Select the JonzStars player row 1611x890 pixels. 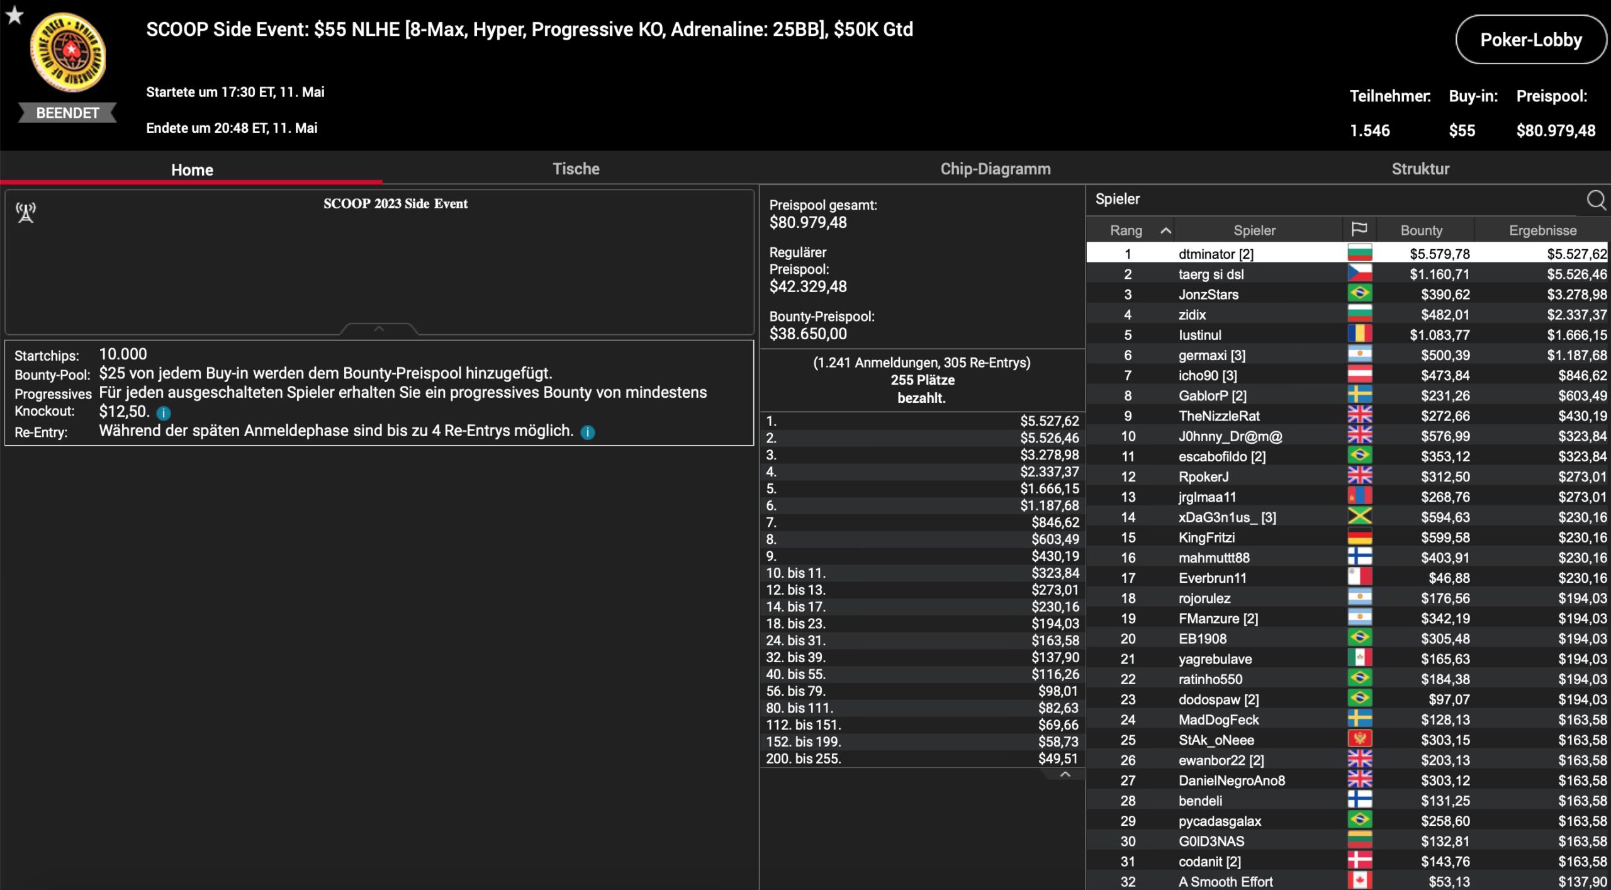point(1208,295)
